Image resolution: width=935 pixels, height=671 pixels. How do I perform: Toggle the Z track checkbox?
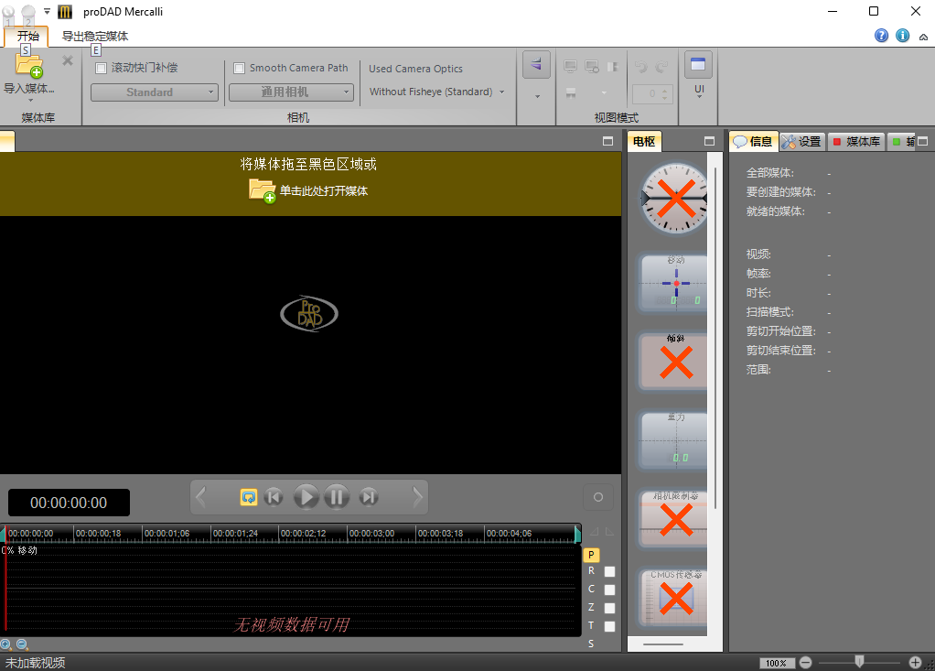click(609, 609)
